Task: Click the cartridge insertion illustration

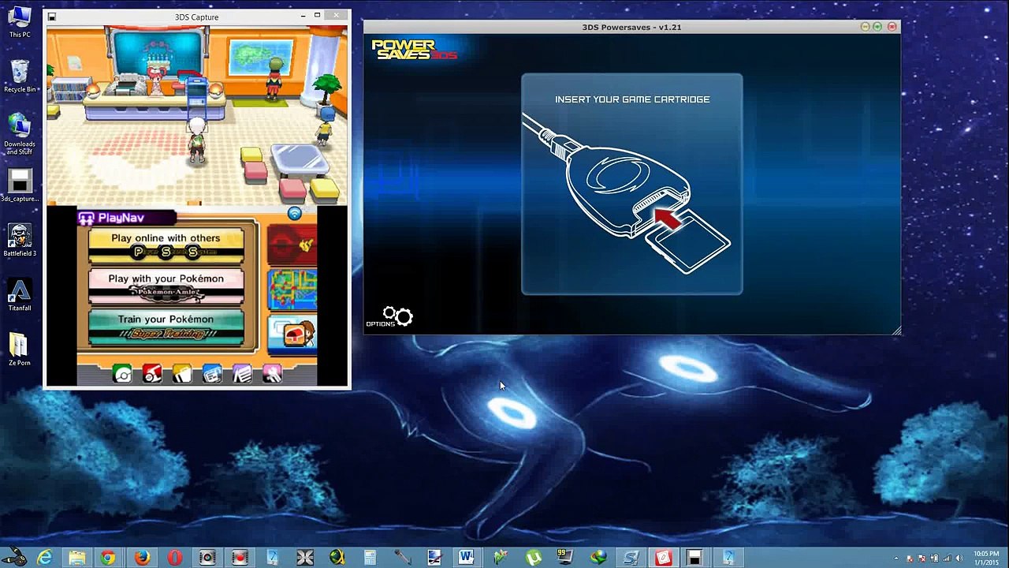Action: 626,194
